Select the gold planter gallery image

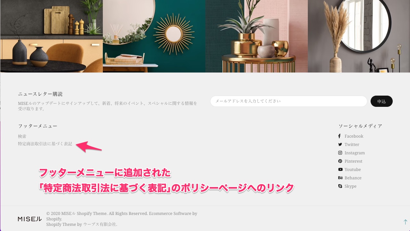pyautogui.click(x=257, y=36)
